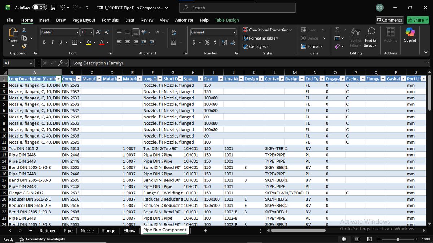Image resolution: width=433 pixels, height=243 pixels.
Task: Click the Percent Style icon
Action: click(207, 42)
